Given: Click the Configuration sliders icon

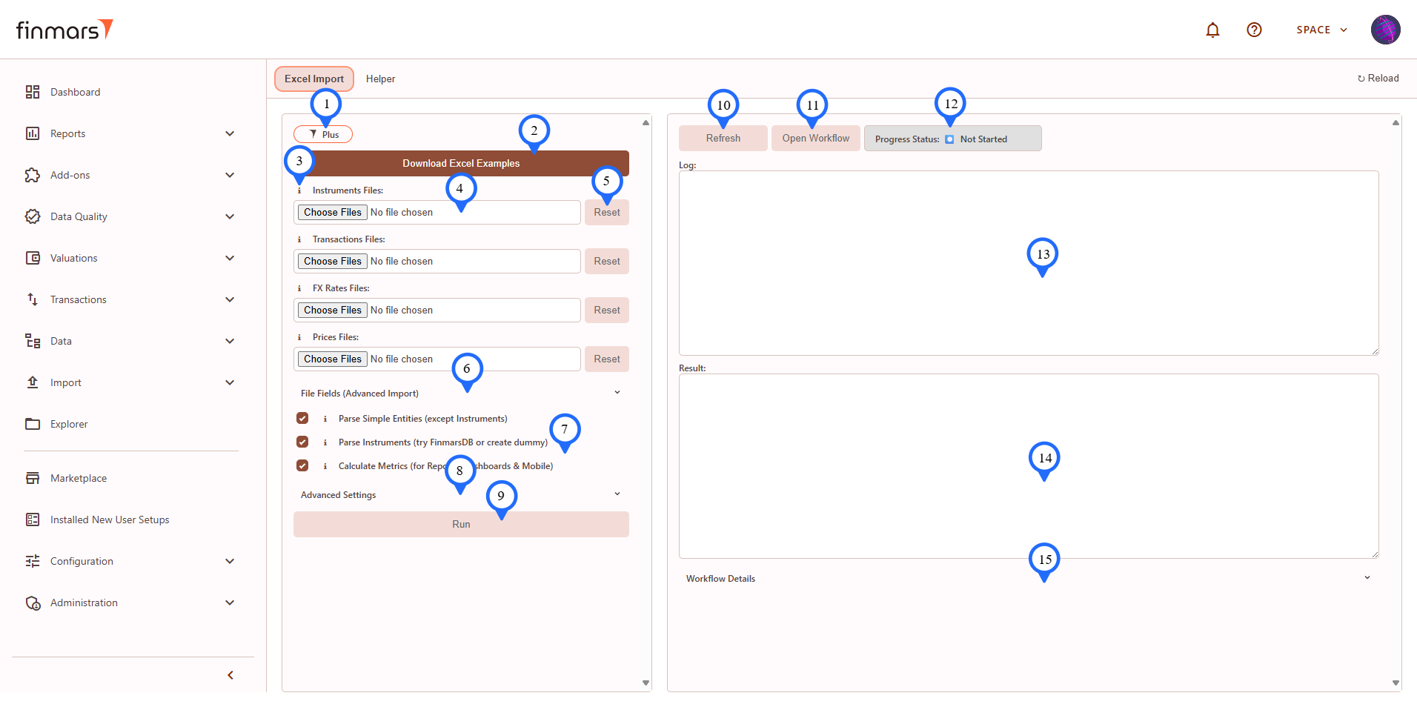Looking at the screenshot, I should coord(33,561).
